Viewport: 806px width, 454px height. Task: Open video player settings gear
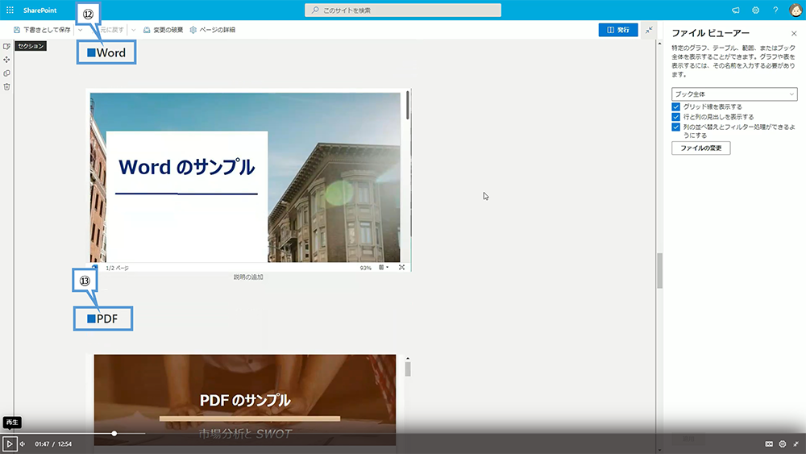[783, 444]
